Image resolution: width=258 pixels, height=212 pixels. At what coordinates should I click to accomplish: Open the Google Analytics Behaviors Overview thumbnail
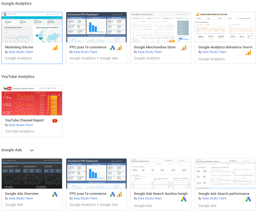[225, 27]
